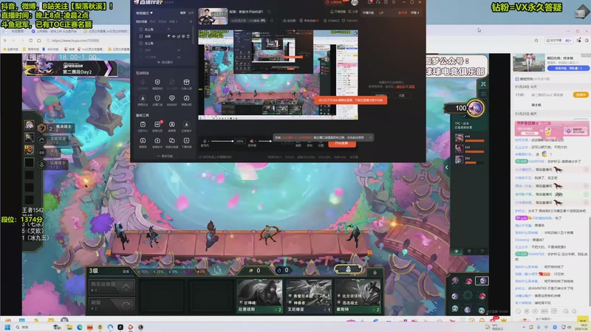591x332 pixels.
Task: Mute the speaker icon near volume slider
Action: 252,141
